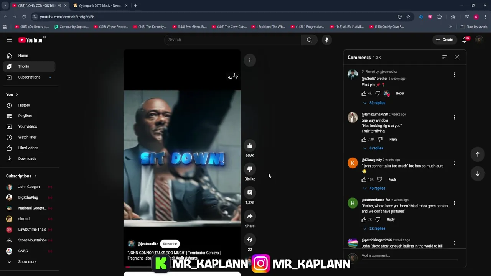The image size is (491, 276).
Task: Open the notifications bell
Action: [x=465, y=40]
